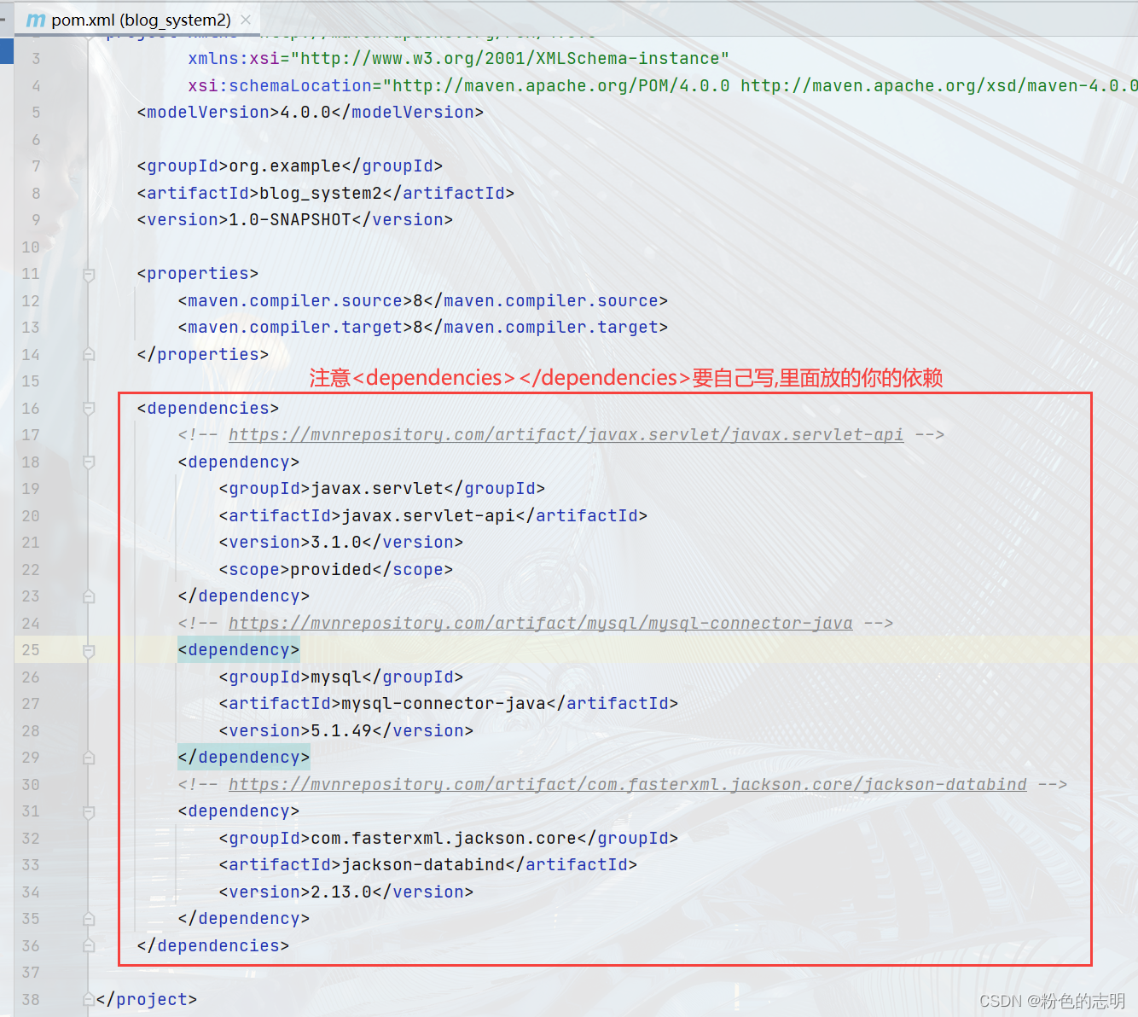Click fold end marker at line 29
1138x1017 pixels.
pyautogui.click(x=89, y=758)
